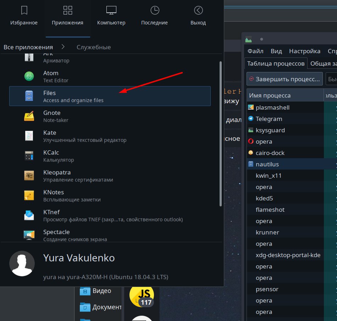Click Завершить процесс button
The height and width of the screenshot is (321, 337).
pyautogui.click(x=284, y=79)
